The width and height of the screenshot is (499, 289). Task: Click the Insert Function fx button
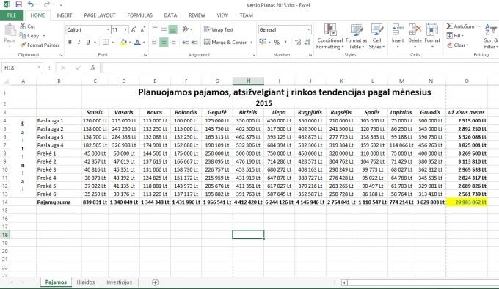(92, 67)
